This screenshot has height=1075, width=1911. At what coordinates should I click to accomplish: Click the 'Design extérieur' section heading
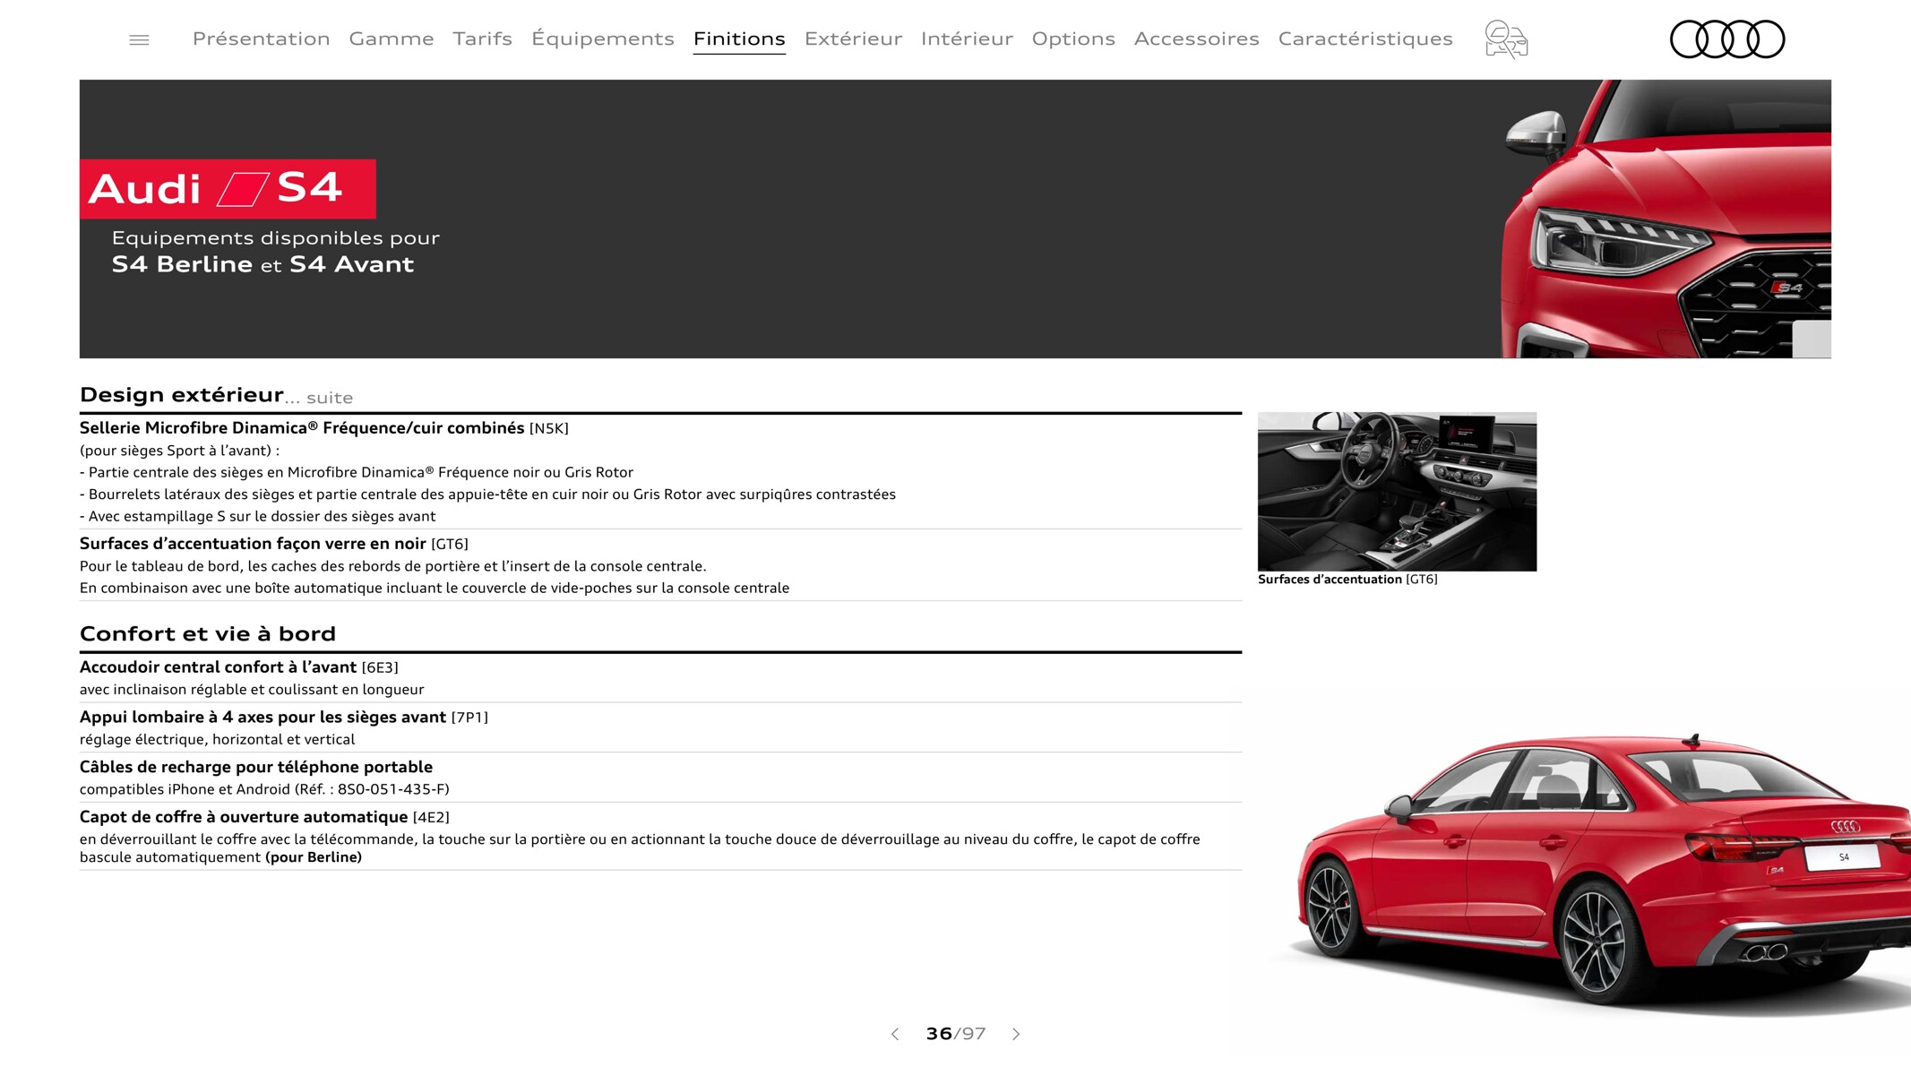182,395
